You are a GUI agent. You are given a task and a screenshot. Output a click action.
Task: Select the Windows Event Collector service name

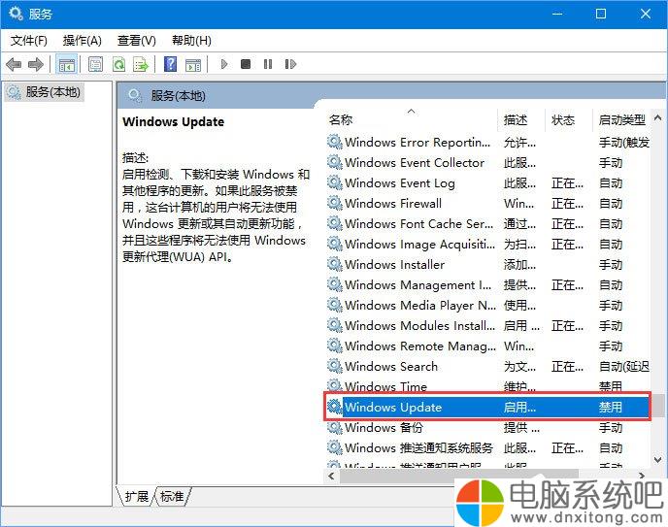415,163
